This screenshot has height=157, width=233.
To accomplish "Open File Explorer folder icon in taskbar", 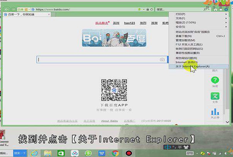I will tap(48, 153).
